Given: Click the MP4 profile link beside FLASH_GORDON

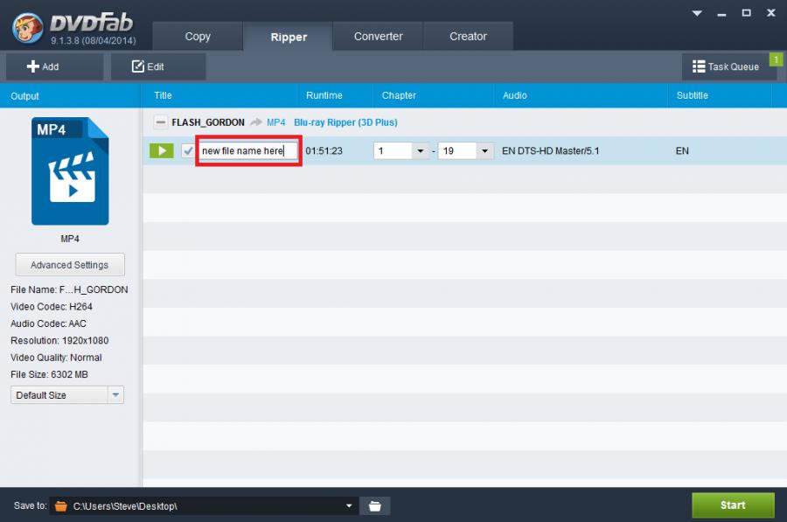Looking at the screenshot, I should click(x=276, y=122).
